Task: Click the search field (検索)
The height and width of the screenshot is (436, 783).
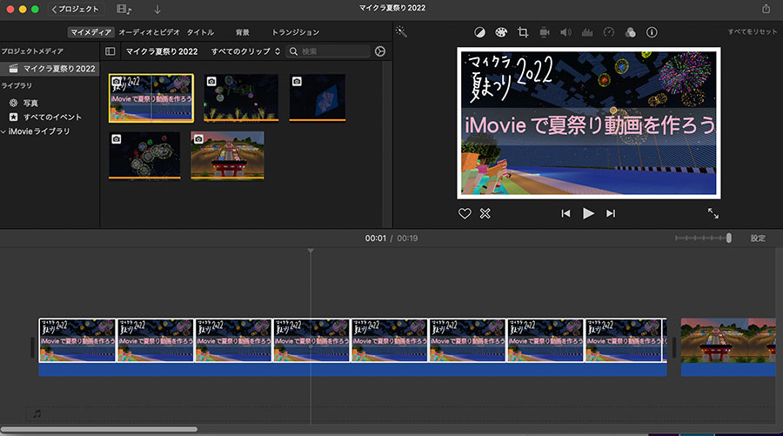Action: pyautogui.click(x=328, y=51)
